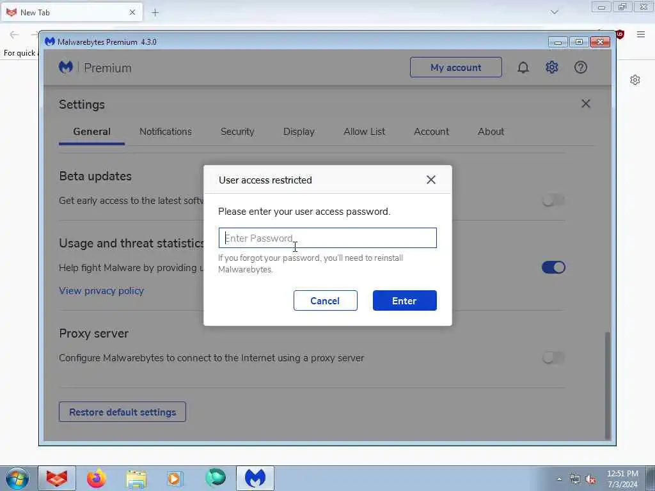Select the Malwarebytes taskbar button
The width and height of the screenshot is (655, 491).
[255, 478]
